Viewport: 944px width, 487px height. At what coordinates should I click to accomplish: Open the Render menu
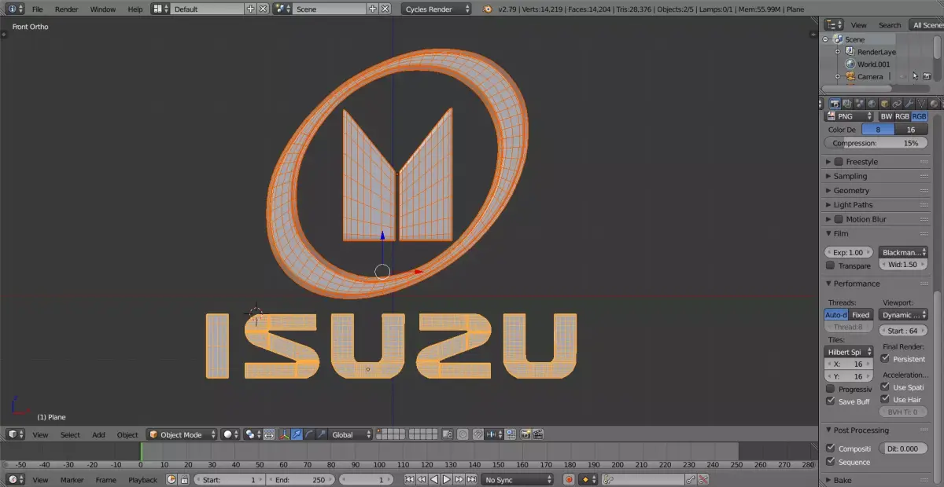[66, 9]
